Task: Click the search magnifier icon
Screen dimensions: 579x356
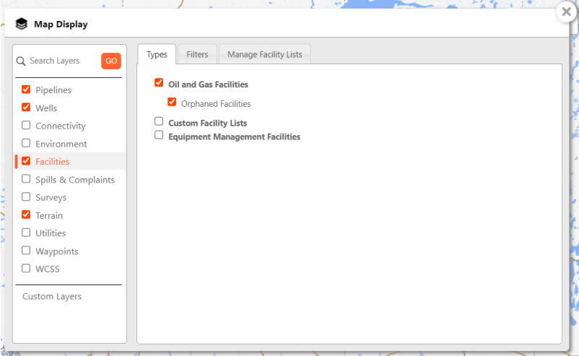Action: (x=21, y=61)
